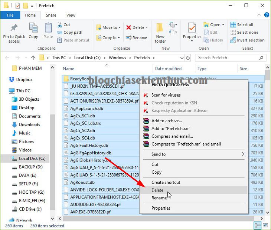Image resolution: width=271 pixels, height=230 pixels.
Task: Click Paste shortcut in the ribbon
Action: [73, 40]
